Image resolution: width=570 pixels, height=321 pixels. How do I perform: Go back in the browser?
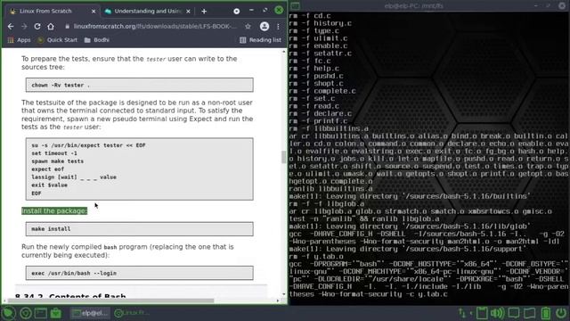click(11, 26)
